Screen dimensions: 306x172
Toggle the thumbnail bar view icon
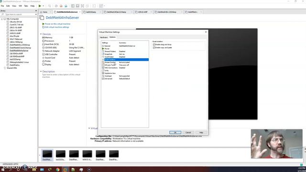pyautogui.click(x=77, y=6)
